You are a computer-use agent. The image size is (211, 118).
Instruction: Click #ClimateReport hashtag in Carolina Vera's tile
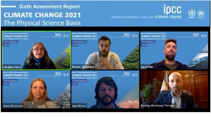pyautogui.click(x=11, y=42)
